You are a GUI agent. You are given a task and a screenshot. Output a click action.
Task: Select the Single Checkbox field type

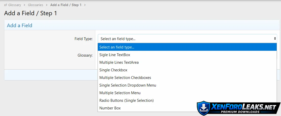pos(113,70)
